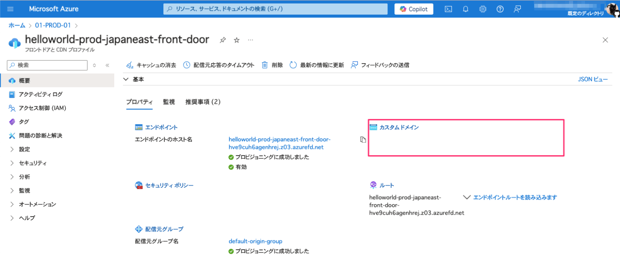Click the カスタム ドメイン card icon
This screenshot has width=620, height=266.
pyautogui.click(x=373, y=127)
